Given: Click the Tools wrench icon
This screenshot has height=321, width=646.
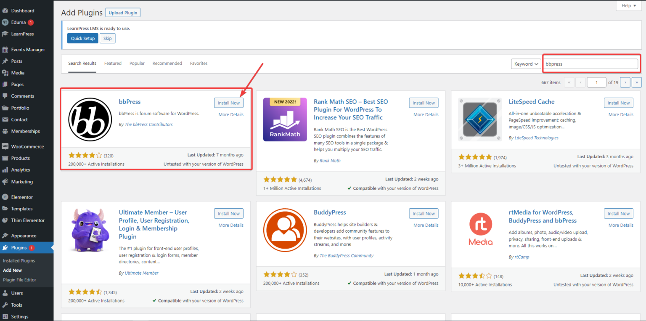Looking at the screenshot, I should click(x=5, y=305).
